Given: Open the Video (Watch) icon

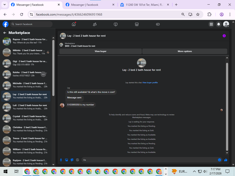Looking at the screenshot, I should point(116,24).
